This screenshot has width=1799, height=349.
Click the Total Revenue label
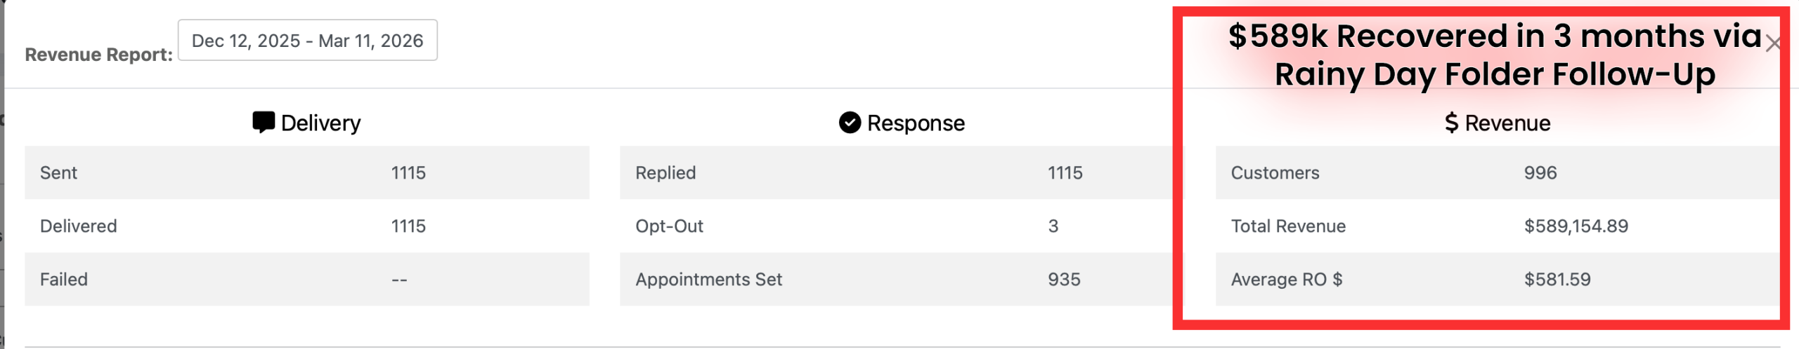(1288, 226)
